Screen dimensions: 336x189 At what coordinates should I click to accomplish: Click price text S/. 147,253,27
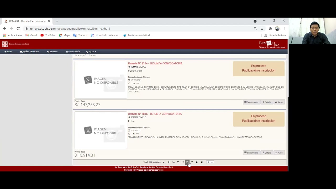pyautogui.click(x=87, y=105)
